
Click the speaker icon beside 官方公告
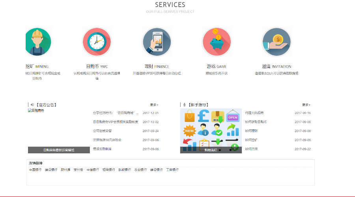point(32,105)
